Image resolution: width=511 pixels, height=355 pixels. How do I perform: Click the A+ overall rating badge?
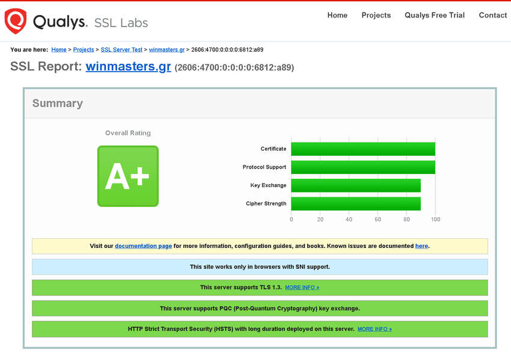coord(128,176)
